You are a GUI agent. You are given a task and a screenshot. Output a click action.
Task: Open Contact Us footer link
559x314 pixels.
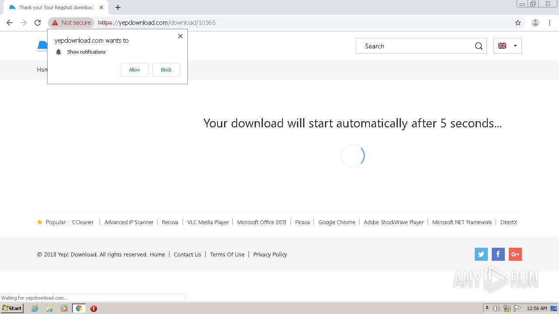pyautogui.click(x=187, y=255)
